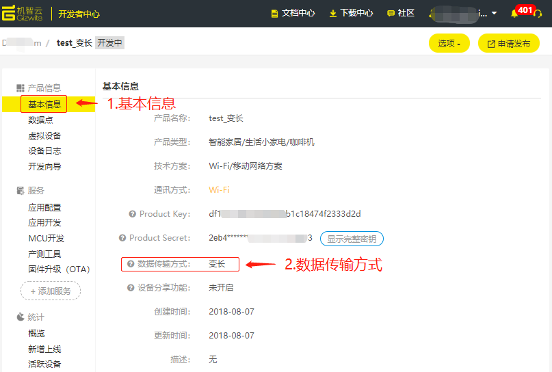Click help icon beside 设备分享功能
This screenshot has width=552, height=372.
coord(131,288)
